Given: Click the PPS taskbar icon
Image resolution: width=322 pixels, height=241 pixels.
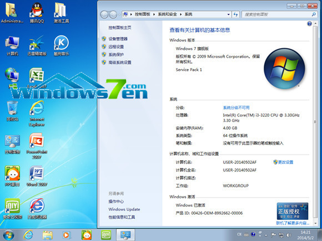Looking at the screenshot, I should click(86, 235).
